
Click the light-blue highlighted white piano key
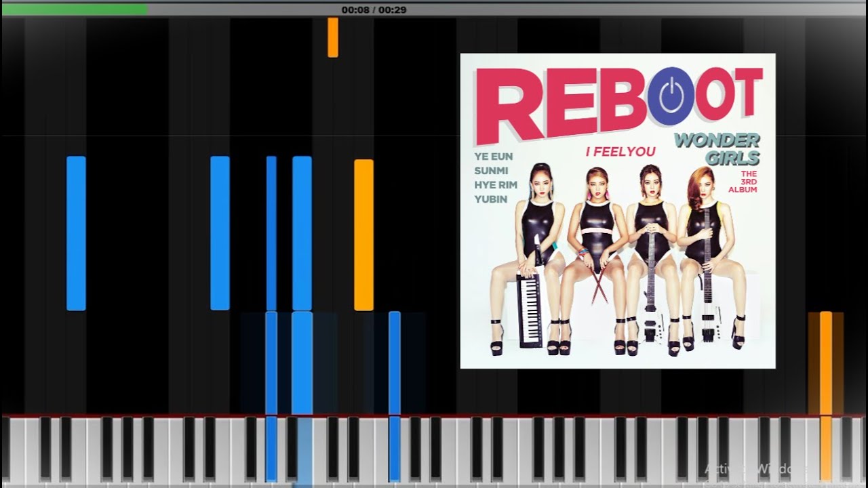click(302, 451)
